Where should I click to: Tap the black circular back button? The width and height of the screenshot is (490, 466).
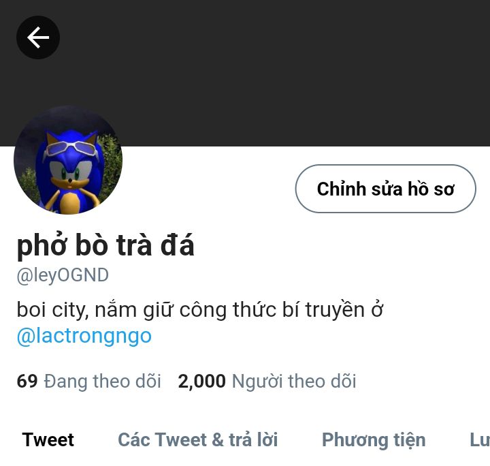point(38,37)
